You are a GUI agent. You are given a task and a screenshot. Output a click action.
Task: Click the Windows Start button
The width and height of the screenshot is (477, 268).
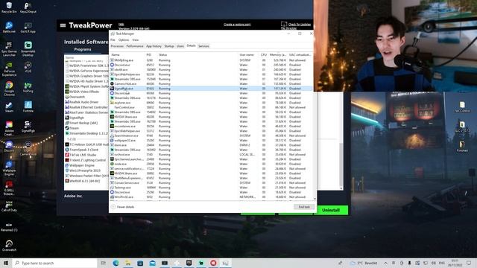point(6,263)
